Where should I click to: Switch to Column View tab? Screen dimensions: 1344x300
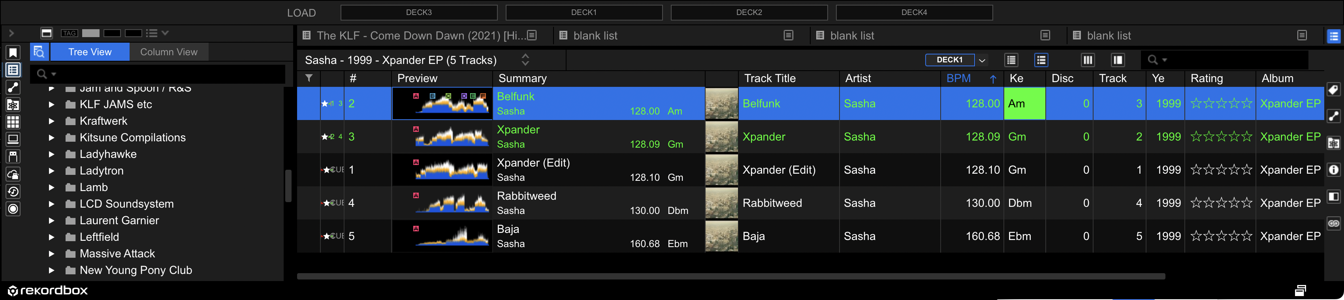(x=169, y=52)
